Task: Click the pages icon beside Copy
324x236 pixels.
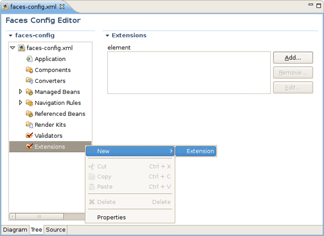Action: pos(91,176)
